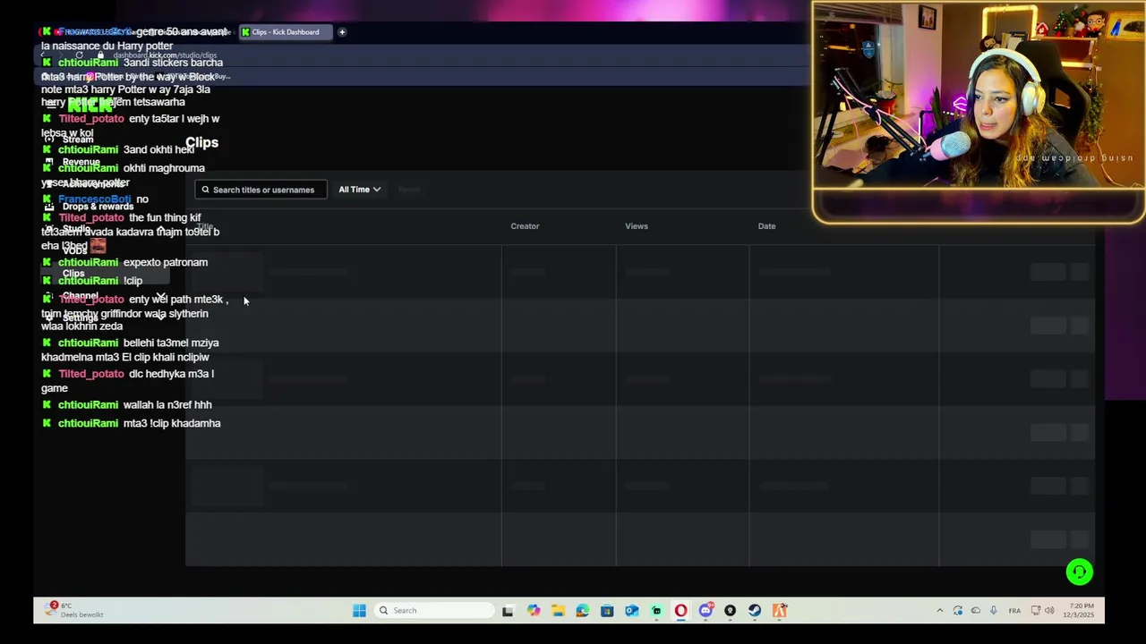This screenshot has height=644, width=1146.
Task: Click the magnifier icon in the clips search box
Action: tap(205, 190)
